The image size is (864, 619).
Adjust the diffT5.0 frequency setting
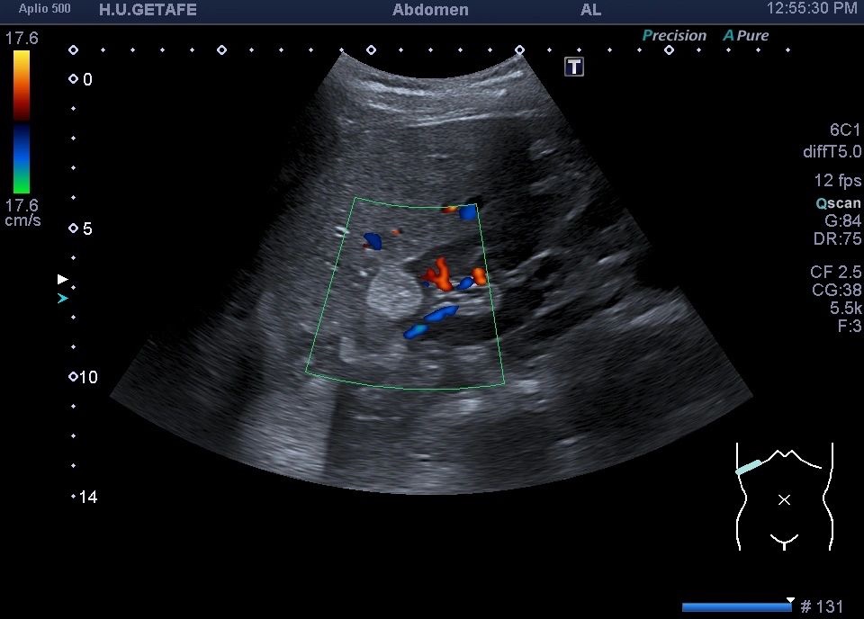pyautogui.click(x=832, y=152)
